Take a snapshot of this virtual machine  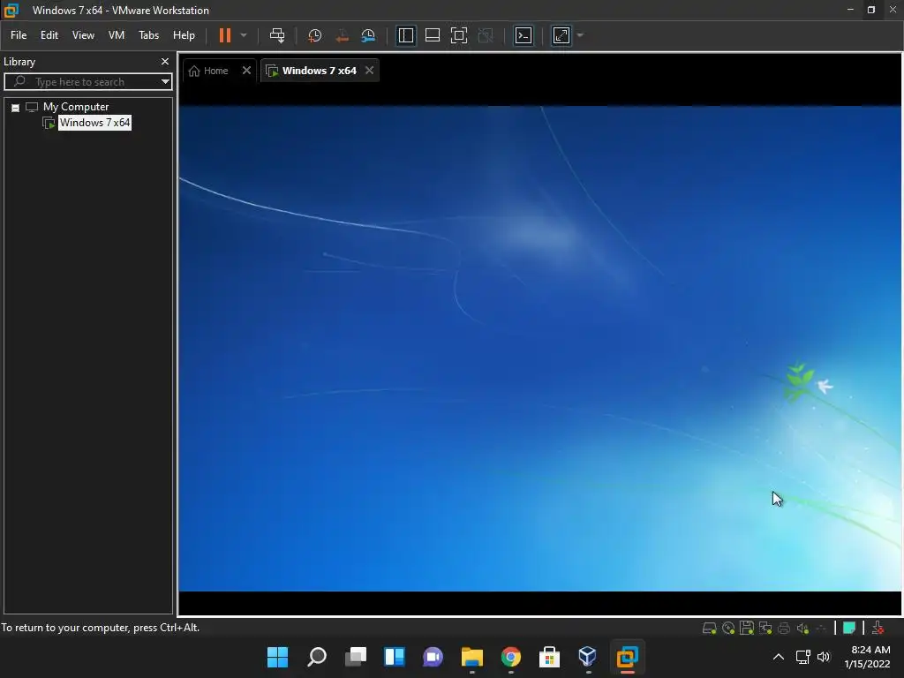click(315, 35)
